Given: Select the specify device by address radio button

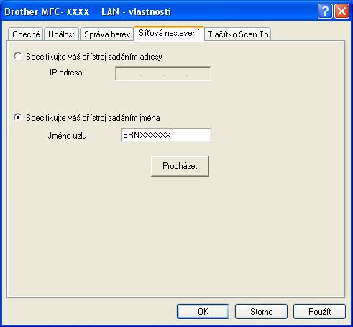Looking at the screenshot, I should pos(18,57).
